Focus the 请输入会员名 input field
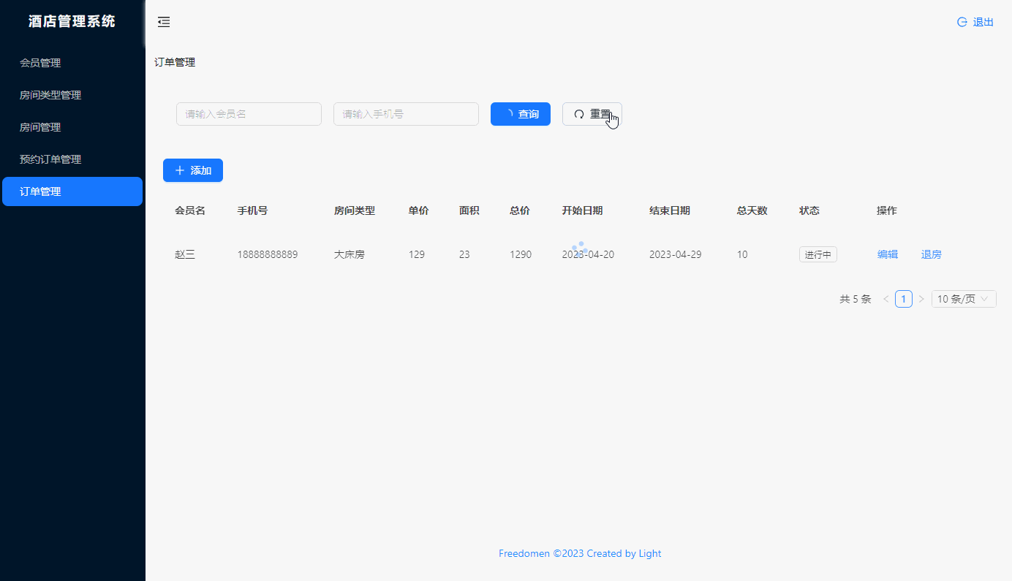Screen dimensions: 1012x581 tap(249, 114)
